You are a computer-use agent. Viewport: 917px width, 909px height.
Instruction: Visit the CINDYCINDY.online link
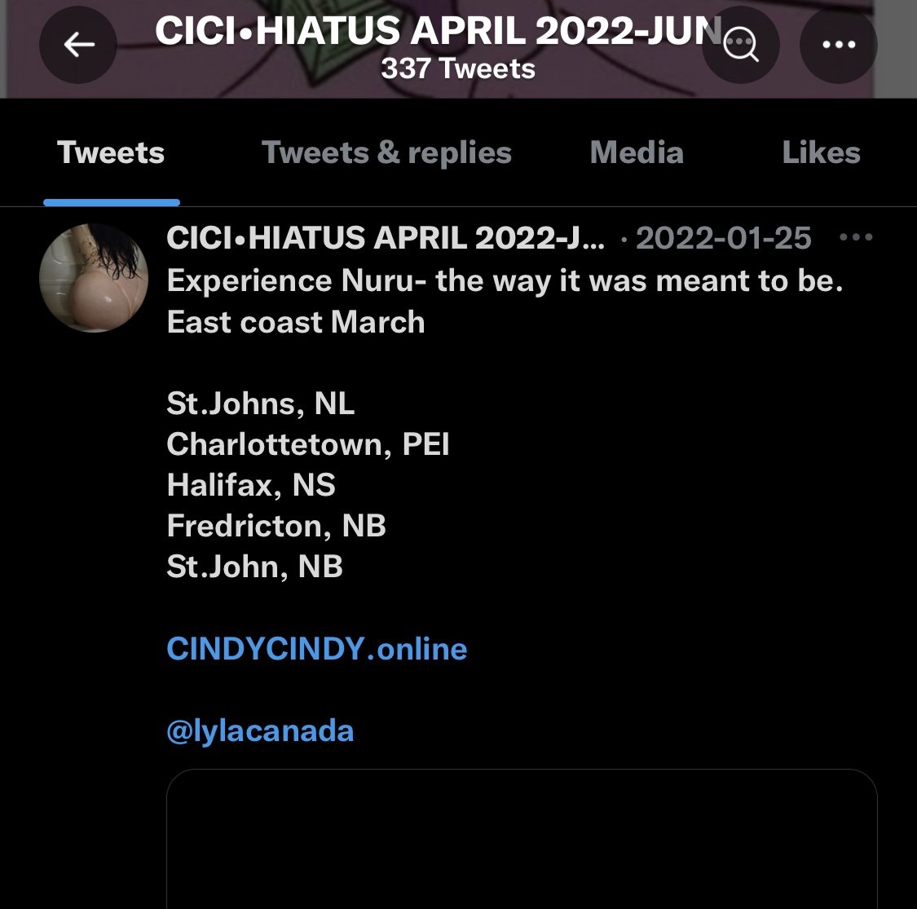316,649
